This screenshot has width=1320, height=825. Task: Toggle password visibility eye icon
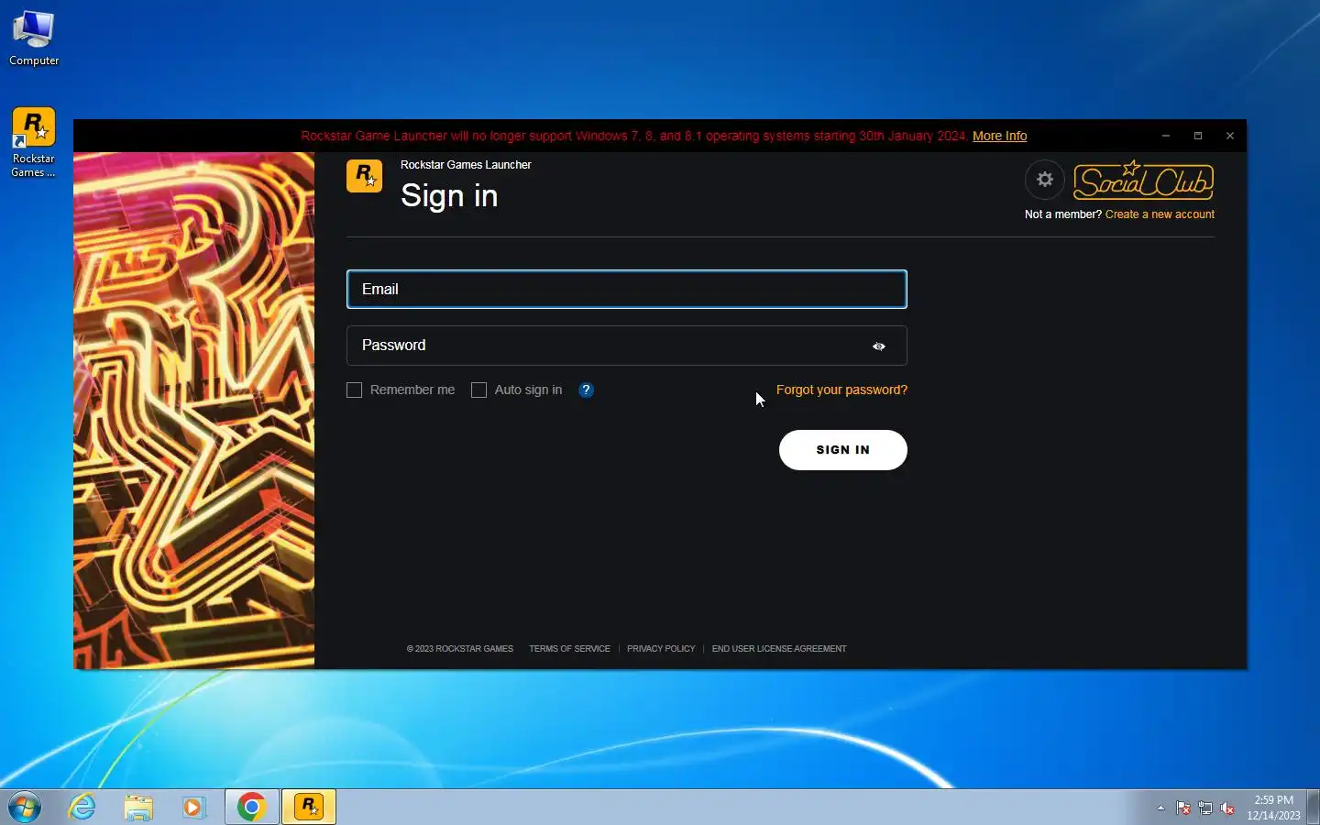tap(878, 346)
